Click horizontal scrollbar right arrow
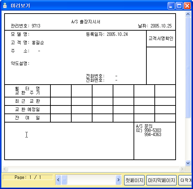 182,169
